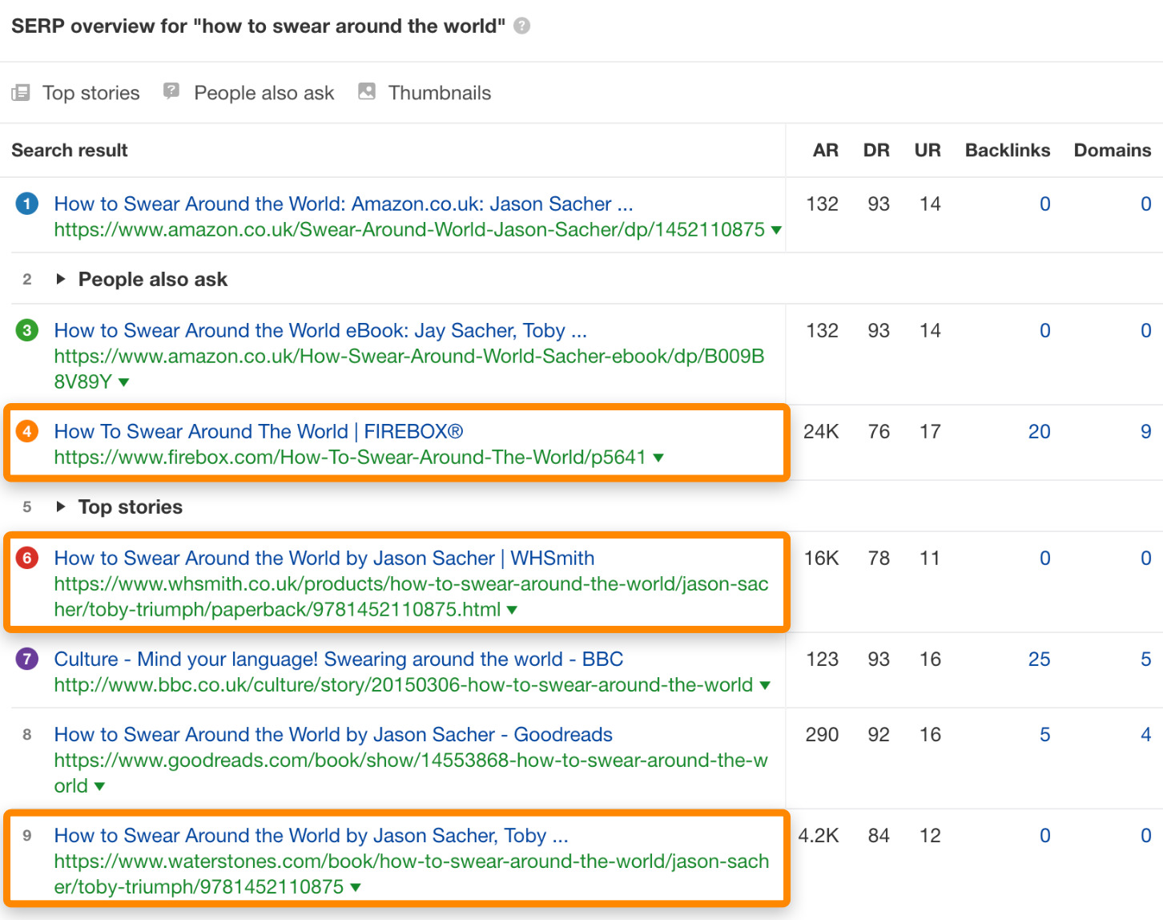Click the Thumbnails image icon
1163x920 pixels.
pos(367,91)
